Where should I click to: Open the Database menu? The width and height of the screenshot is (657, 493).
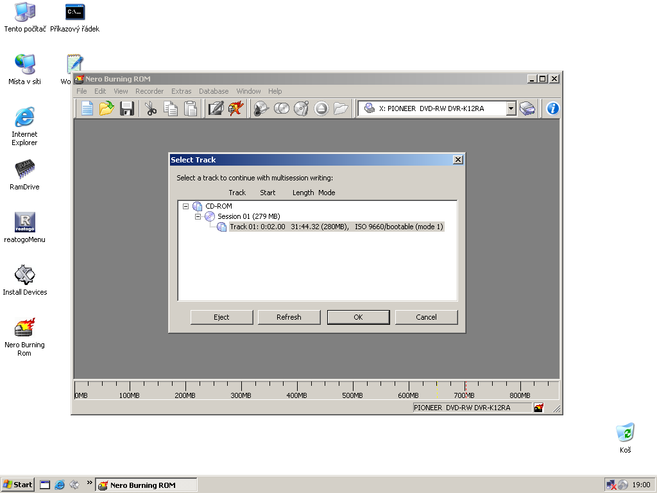(214, 91)
